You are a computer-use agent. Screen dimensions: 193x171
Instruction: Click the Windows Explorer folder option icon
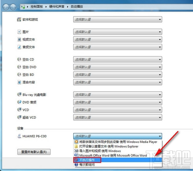pos(76,146)
